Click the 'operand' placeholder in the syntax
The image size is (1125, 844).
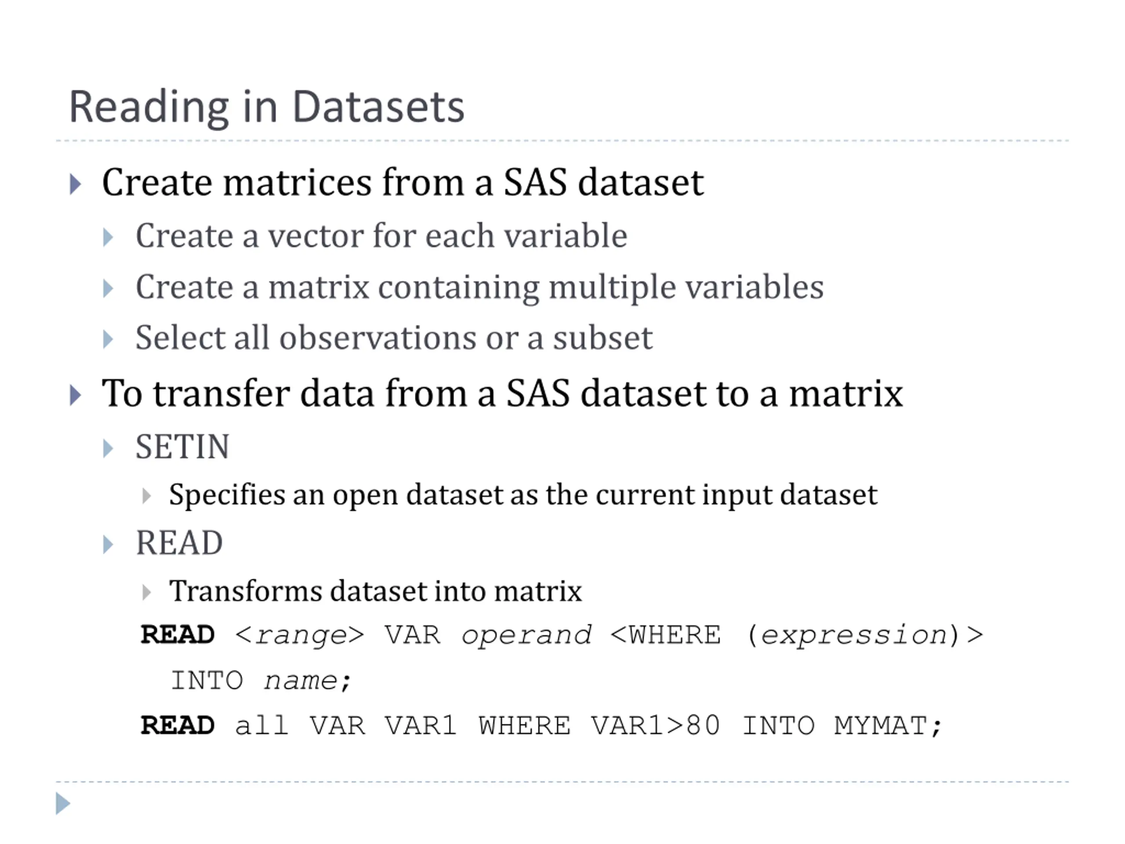[526, 636]
